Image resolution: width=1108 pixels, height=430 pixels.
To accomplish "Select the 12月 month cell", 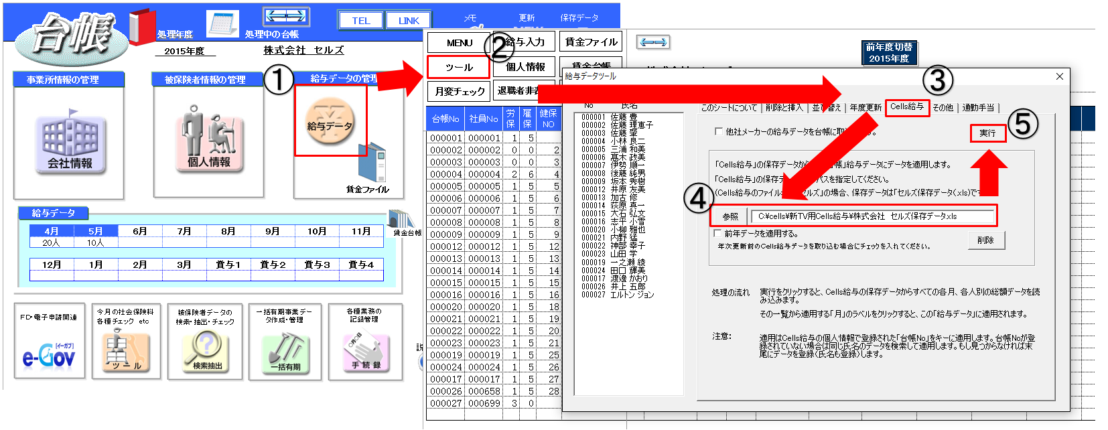I will [52, 265].
